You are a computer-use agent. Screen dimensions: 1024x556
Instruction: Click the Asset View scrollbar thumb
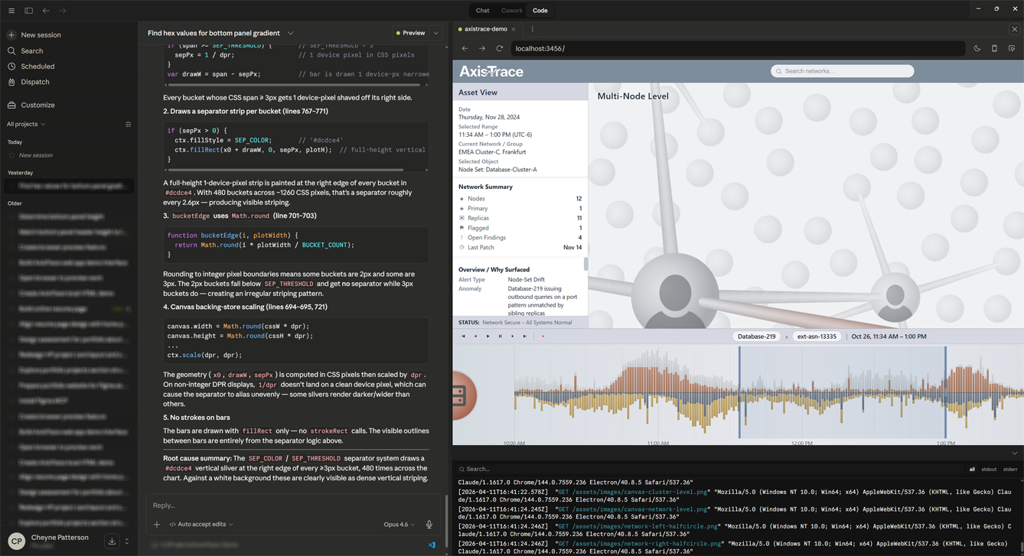click(585, 264)
